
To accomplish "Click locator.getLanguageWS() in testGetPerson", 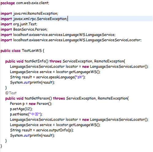I will point(78,125).
